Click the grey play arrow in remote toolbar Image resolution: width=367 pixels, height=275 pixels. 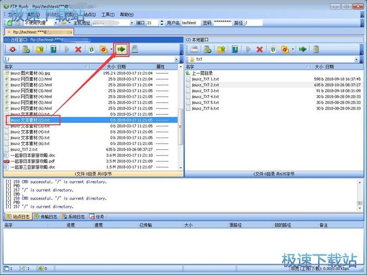67,49
